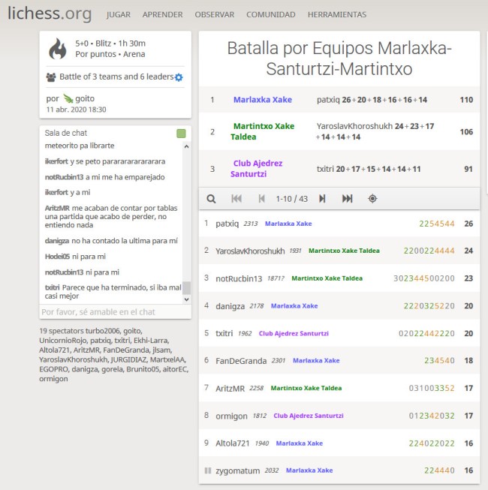
Task: Open the APRENDER menu
Action: [162, 14]
